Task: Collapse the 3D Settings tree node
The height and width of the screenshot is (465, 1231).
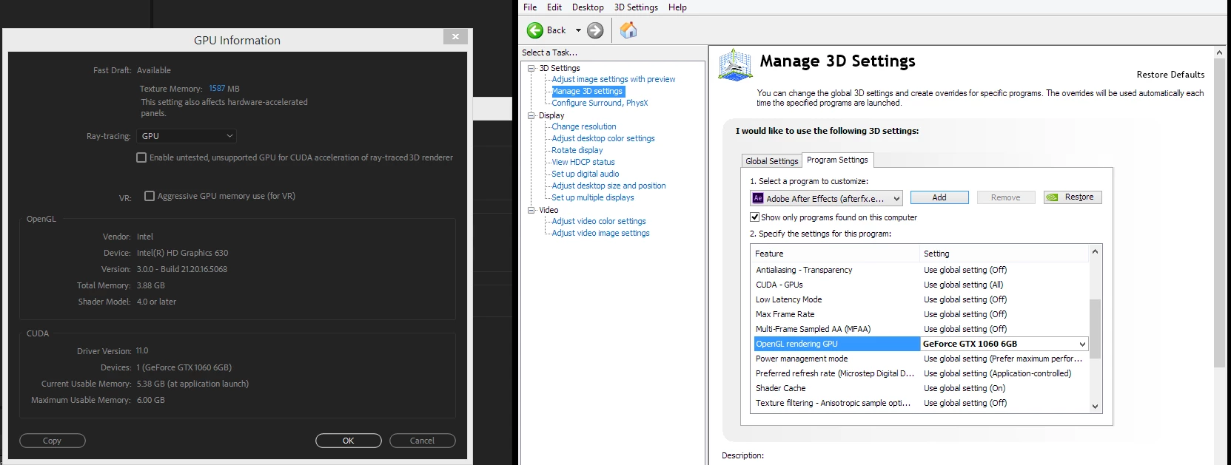Action: point(531,68)
